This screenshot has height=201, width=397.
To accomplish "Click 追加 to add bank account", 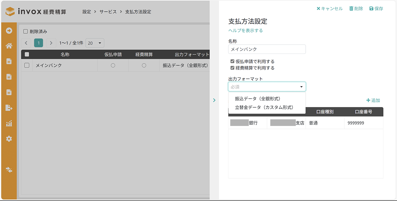I will (x=373, y=100).
